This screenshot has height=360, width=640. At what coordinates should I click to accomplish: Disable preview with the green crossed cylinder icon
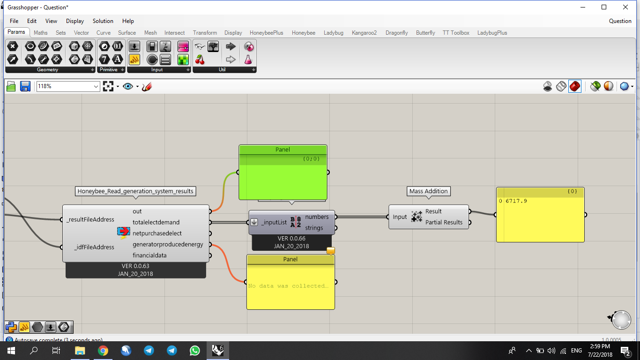tap(595, 86)
